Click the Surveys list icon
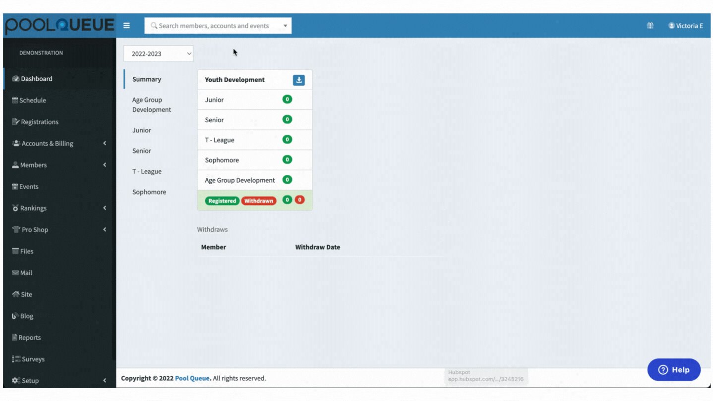Screen dimensions: 713x401 point(16,359)
